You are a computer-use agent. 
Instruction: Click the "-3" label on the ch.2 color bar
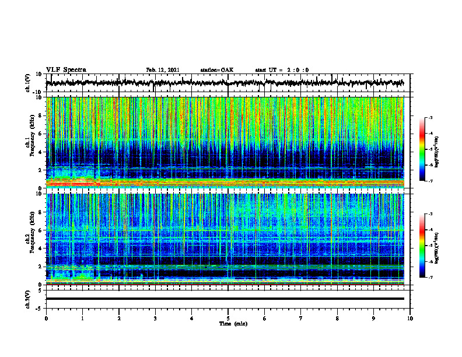[x=430, y=214]
